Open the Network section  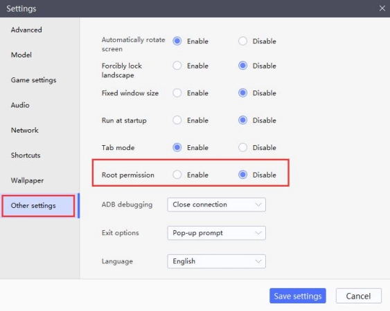25,130
